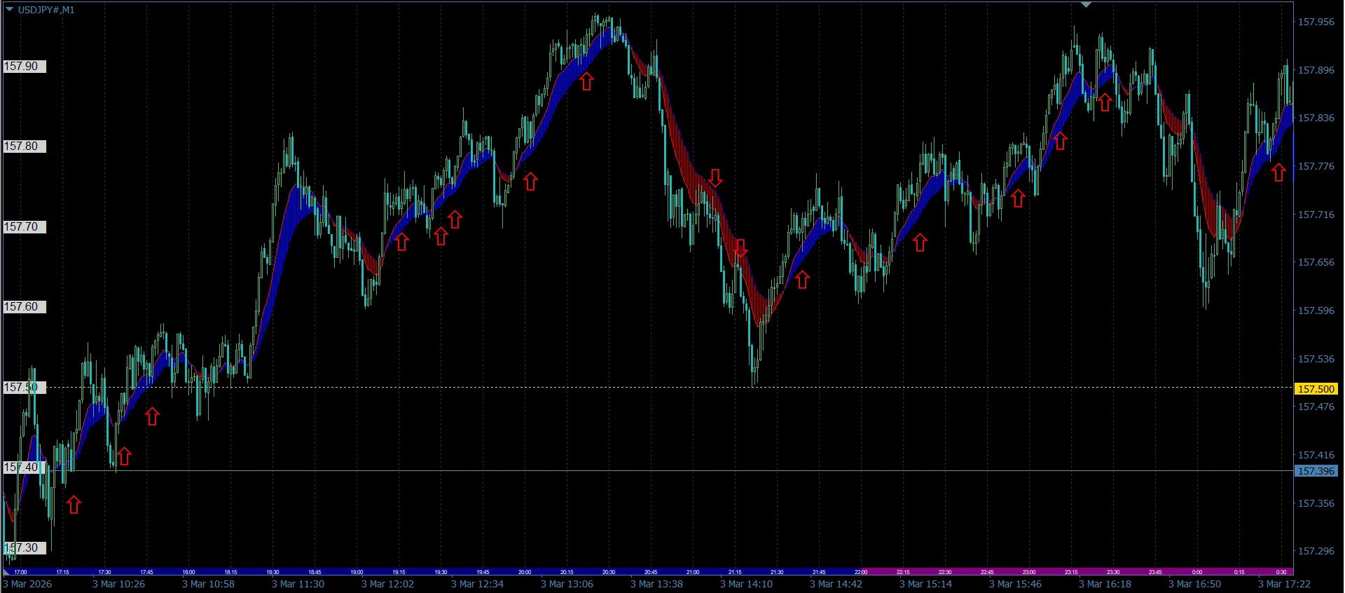Click the 22:00 session boundary time label
Image resolution: width=1345 pixels, height=593 pixels.
click(861, 572)
